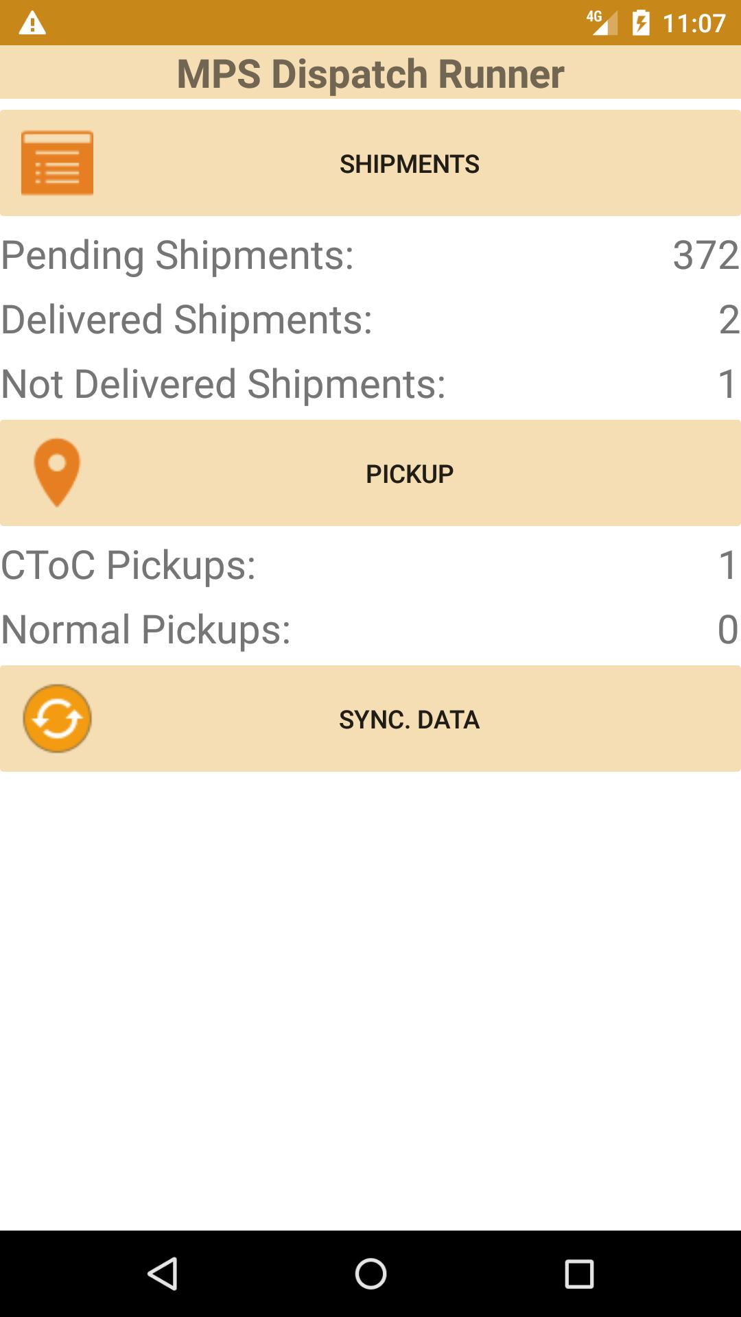Tap the warning triangle in status bar
The image size is (741, 1317).
(32, 23)
